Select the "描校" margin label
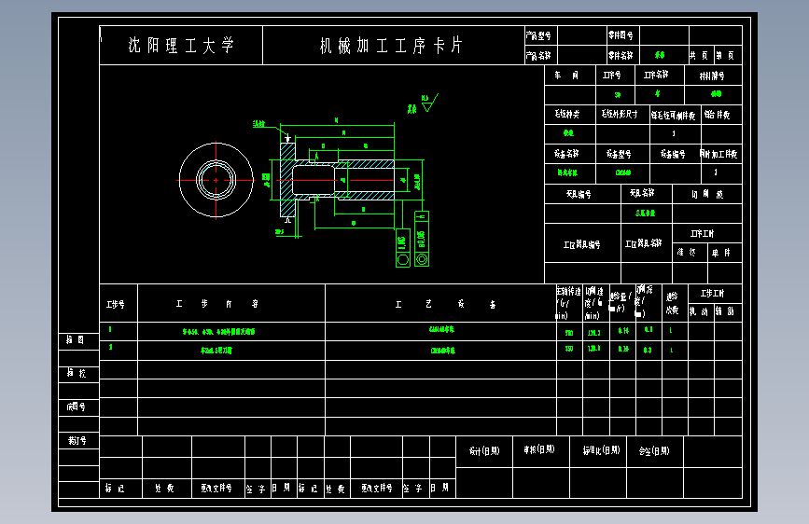This screenshot has width=809, height=524. click(x=77, y=373)
